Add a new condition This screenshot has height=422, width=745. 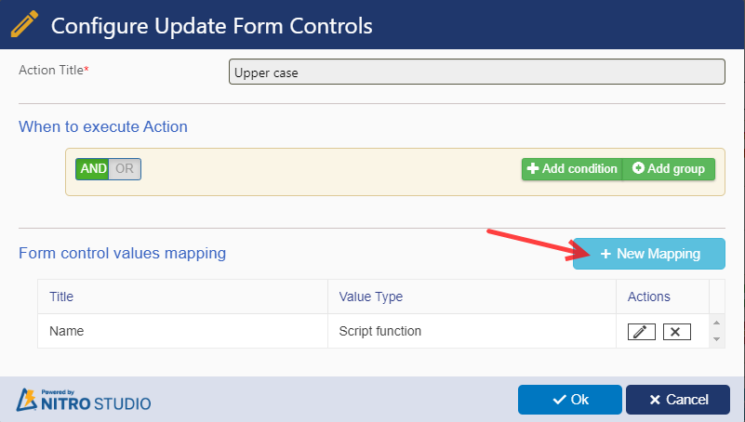tap(572, 169)
